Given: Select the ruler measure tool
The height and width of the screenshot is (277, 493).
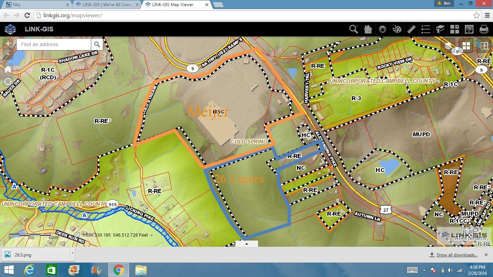Looking at the screenshot, I should [411, 29].
